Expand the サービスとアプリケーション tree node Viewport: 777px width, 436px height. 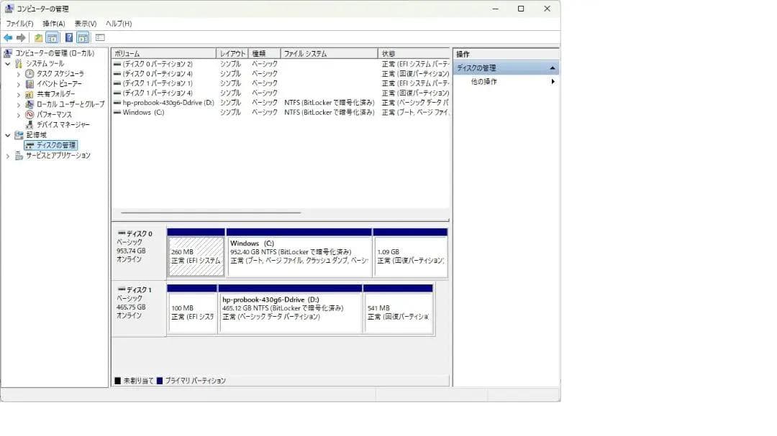pyautogui.click(x=8, y=155)
